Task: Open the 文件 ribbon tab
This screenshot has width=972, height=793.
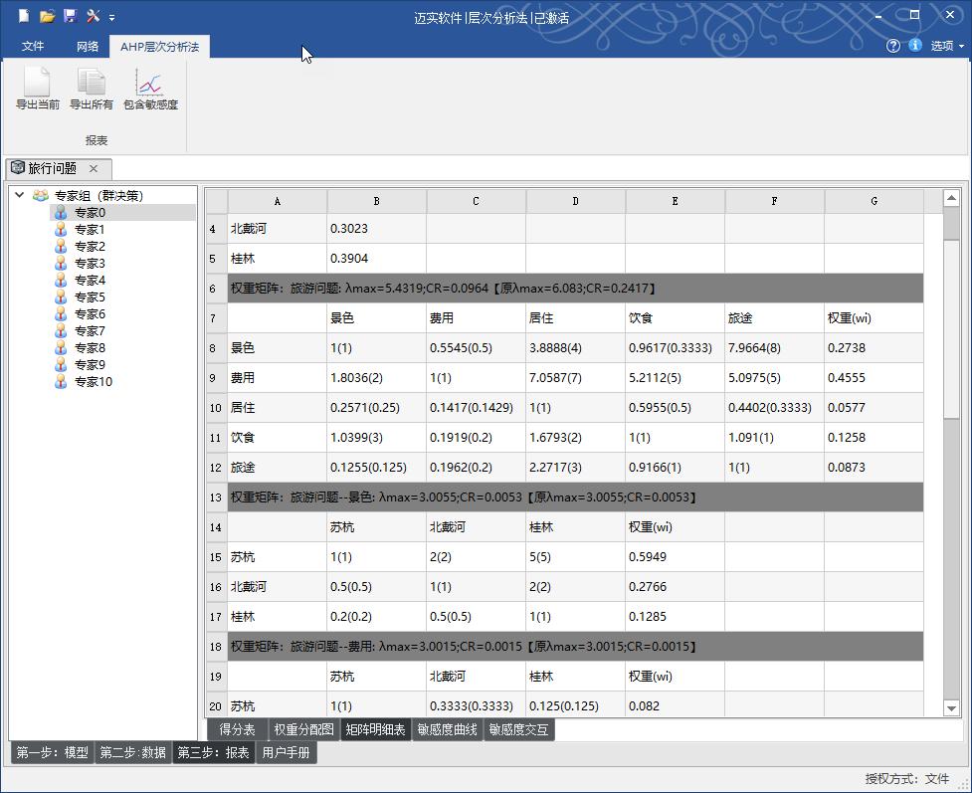Action: click(x=33, y=47)
